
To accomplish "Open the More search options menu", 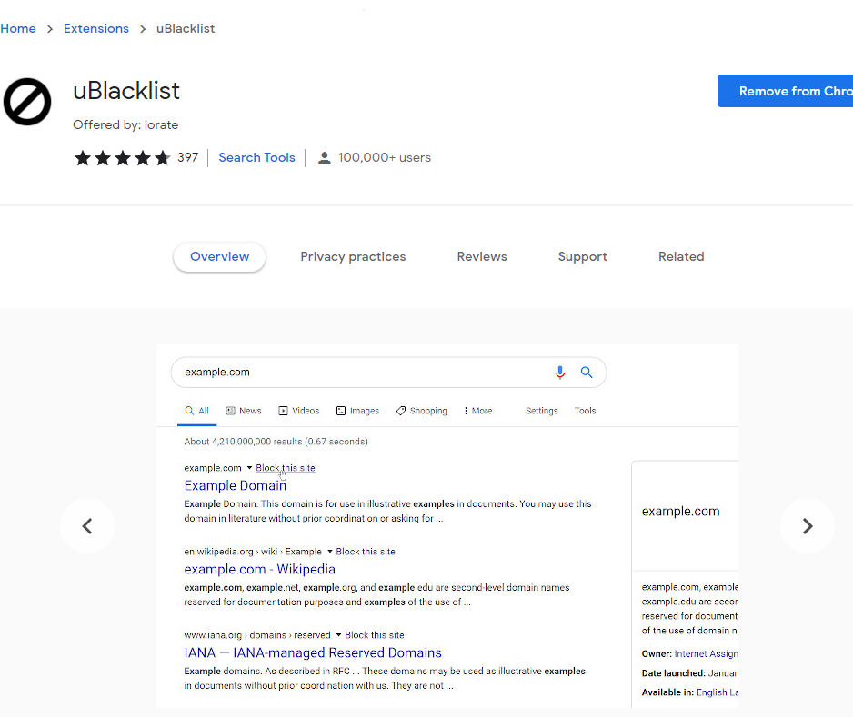I will (x=478, y=411).
